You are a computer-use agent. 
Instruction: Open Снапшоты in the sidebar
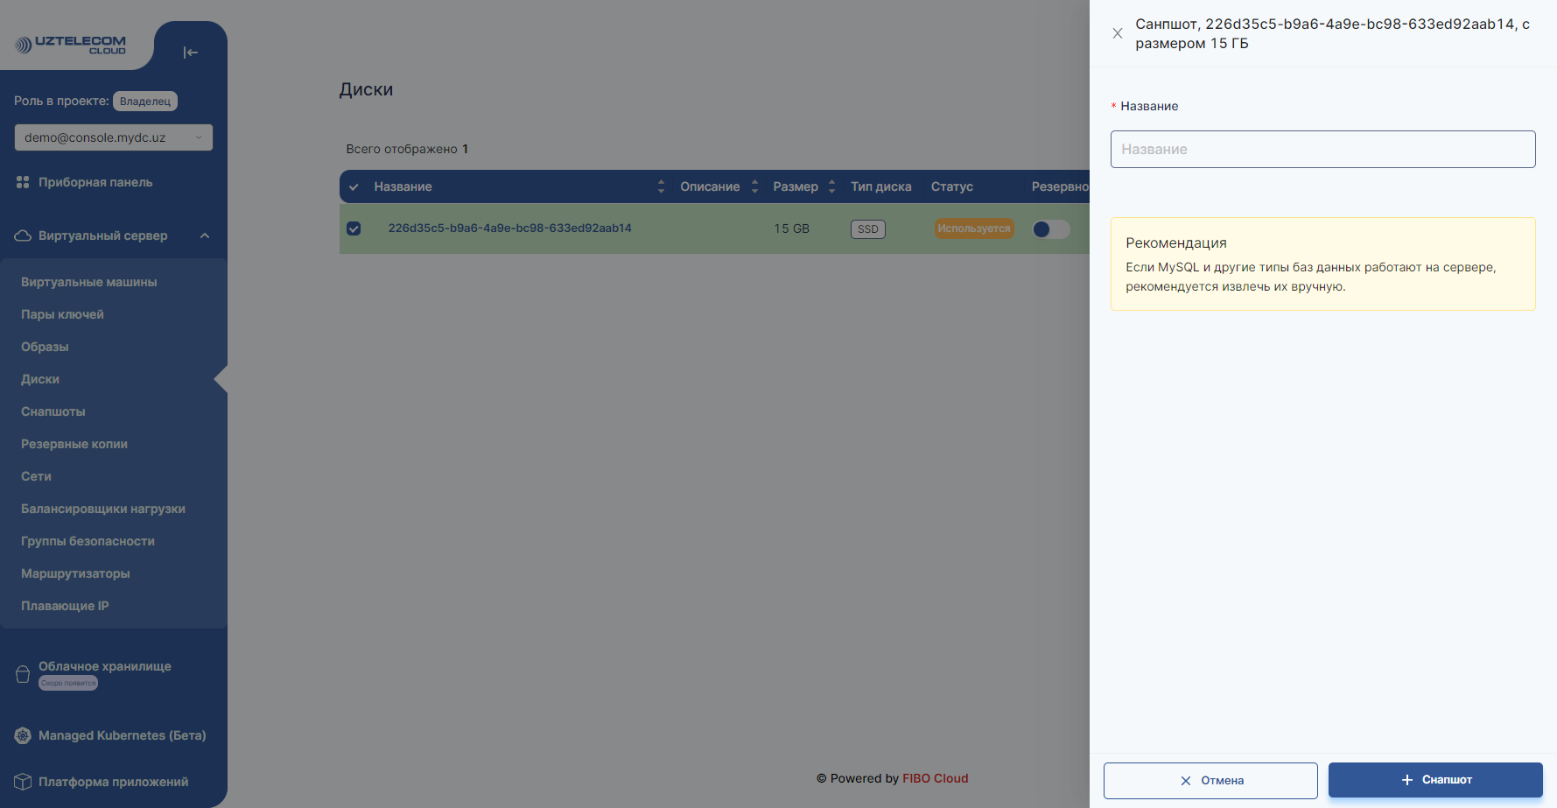tap(53, 411)
